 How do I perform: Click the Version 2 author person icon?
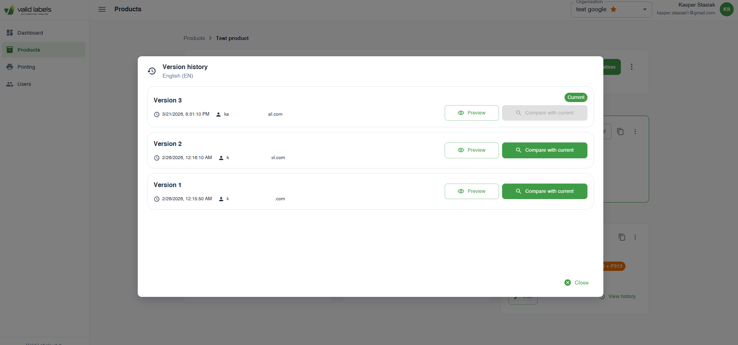click(x=221, y=158)
